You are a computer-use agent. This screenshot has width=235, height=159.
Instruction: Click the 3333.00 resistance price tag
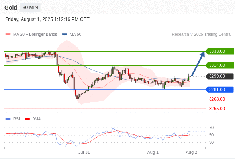(219, 51)
